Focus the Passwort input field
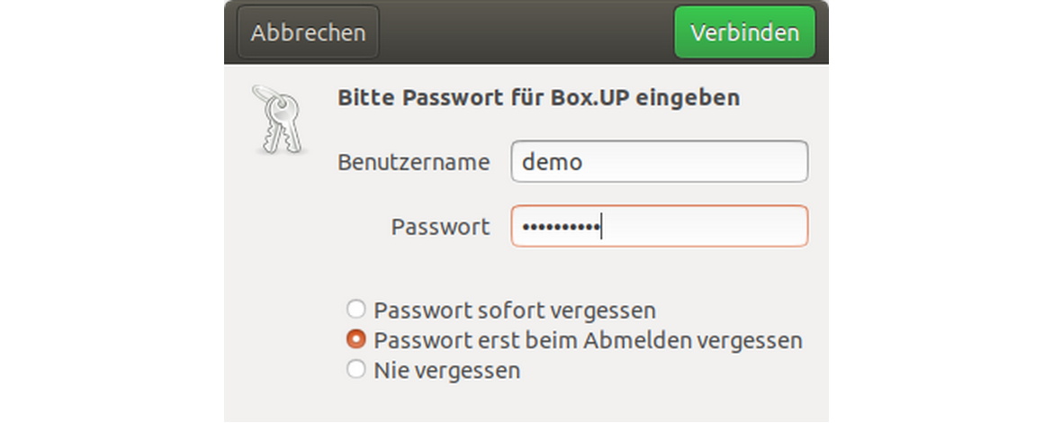 [x=659, y=227]
